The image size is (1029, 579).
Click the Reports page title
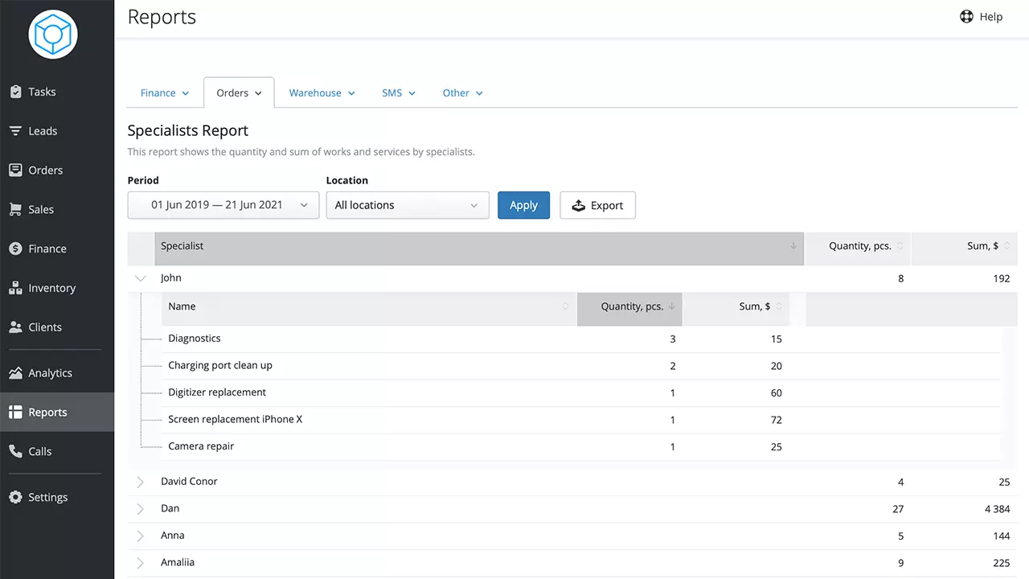point(162,17)
